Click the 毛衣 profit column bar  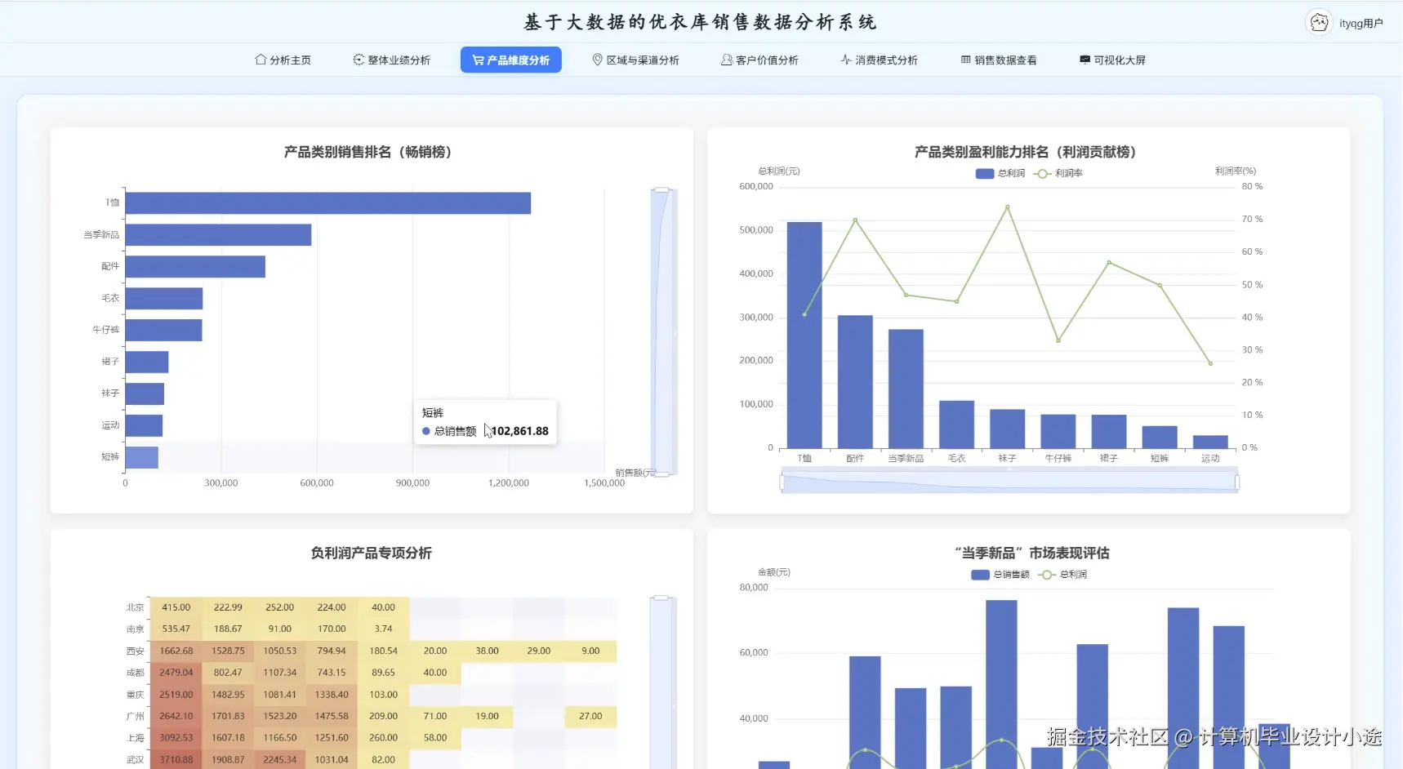point(956,425)
